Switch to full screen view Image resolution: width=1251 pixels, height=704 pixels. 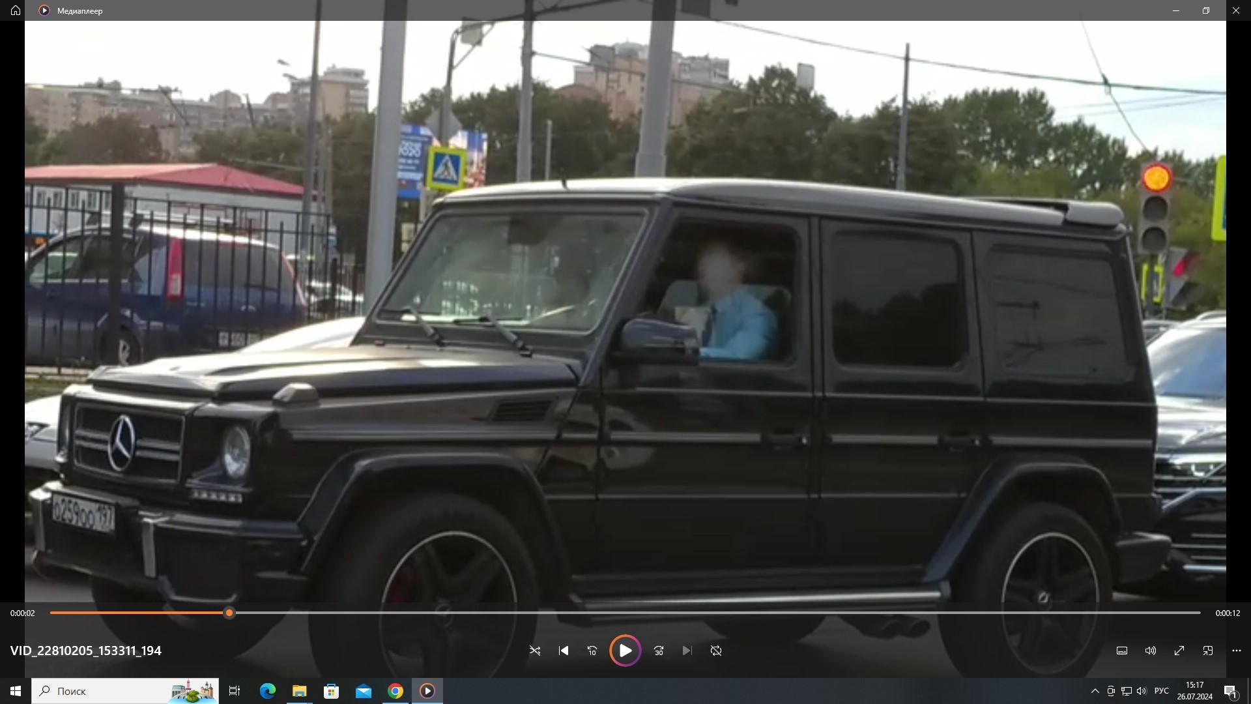point(1179,651)
